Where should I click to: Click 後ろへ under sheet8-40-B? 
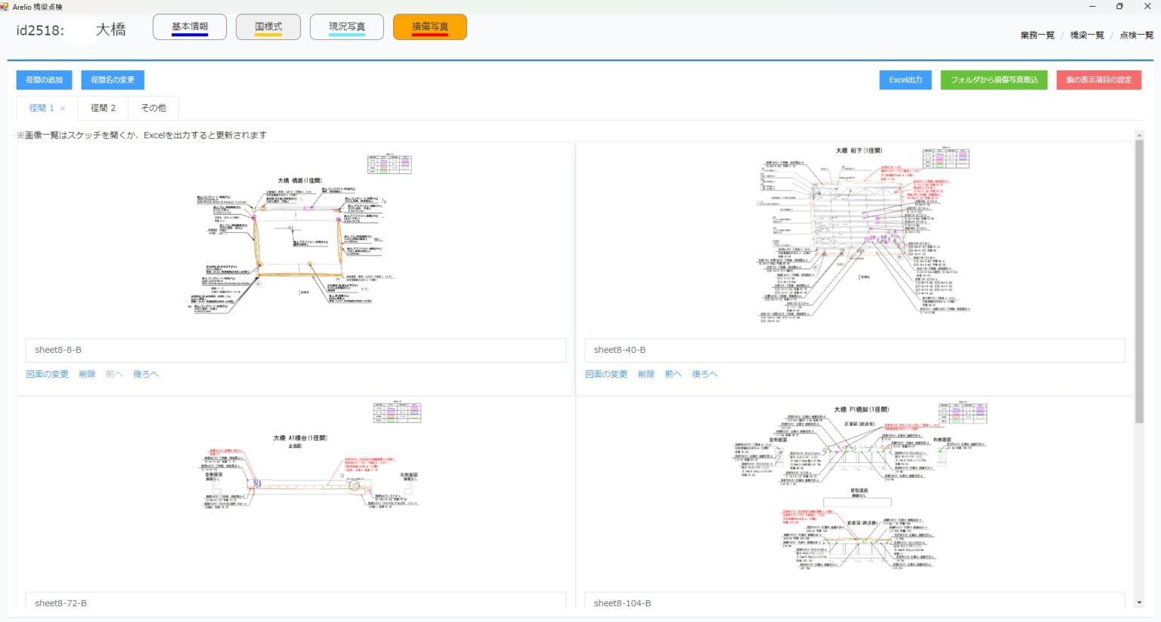[x=704, y=374]
